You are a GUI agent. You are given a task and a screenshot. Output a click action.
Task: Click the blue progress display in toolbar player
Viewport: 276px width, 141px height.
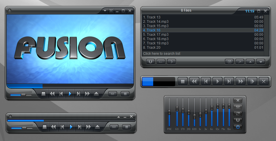tap(159, 82)
